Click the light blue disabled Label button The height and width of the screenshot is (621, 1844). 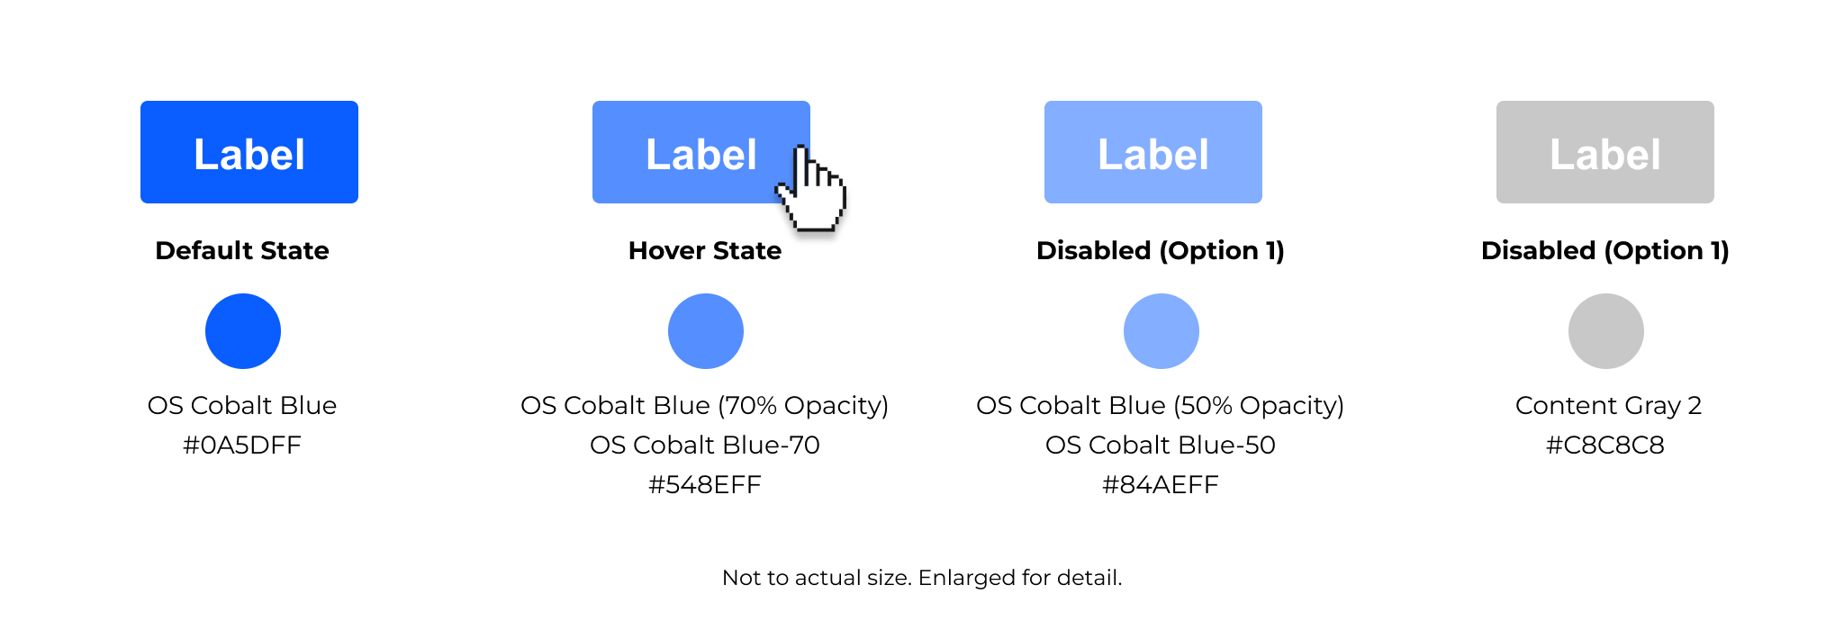point(1153,152)
